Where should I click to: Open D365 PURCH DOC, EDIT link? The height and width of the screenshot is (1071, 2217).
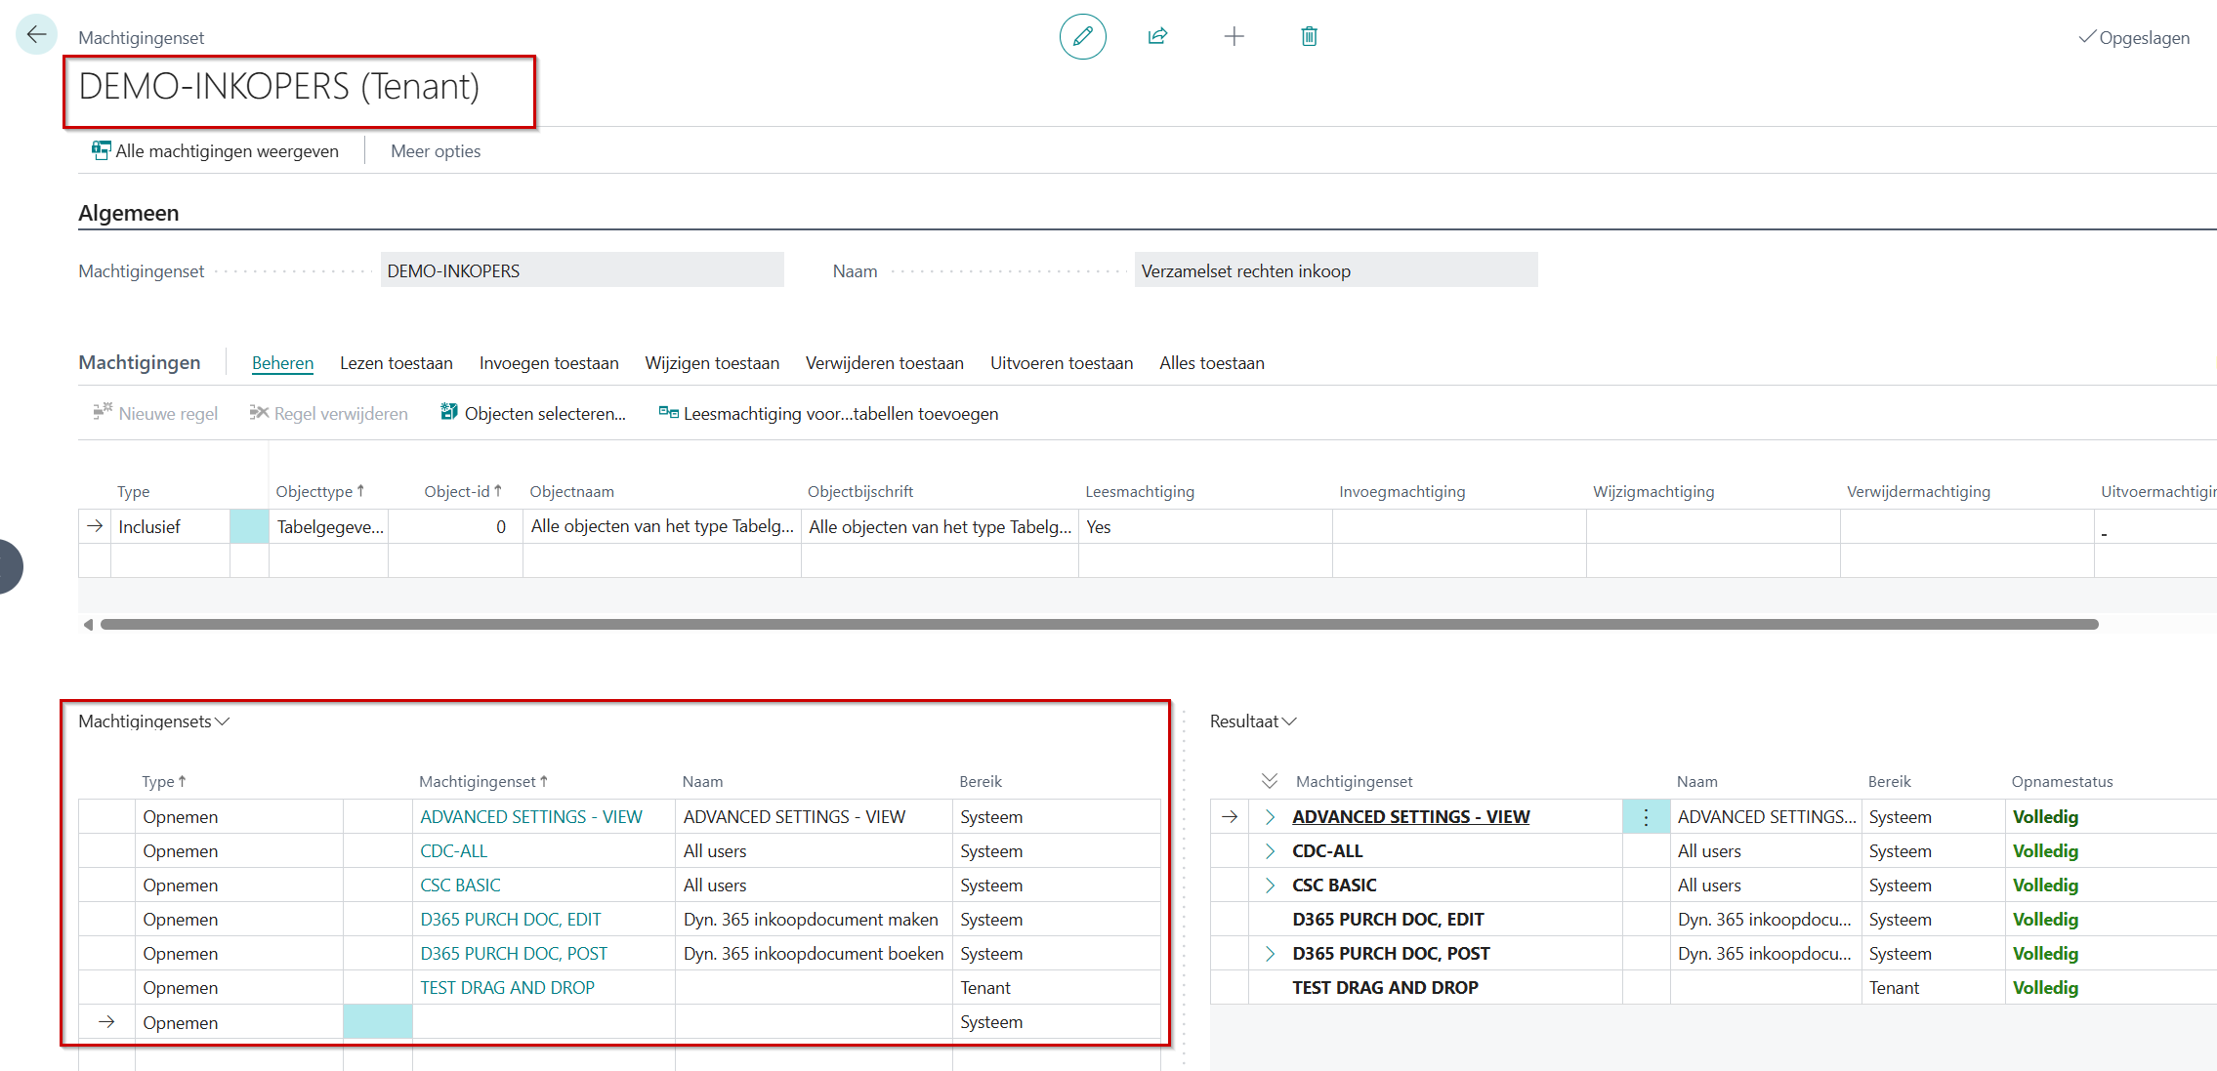point(511,920)
